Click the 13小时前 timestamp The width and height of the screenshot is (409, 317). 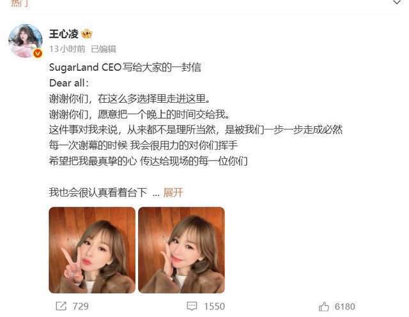(x=67, y=48)
